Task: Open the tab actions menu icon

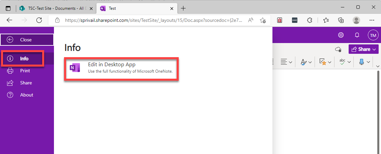Action: click(8, 8)
